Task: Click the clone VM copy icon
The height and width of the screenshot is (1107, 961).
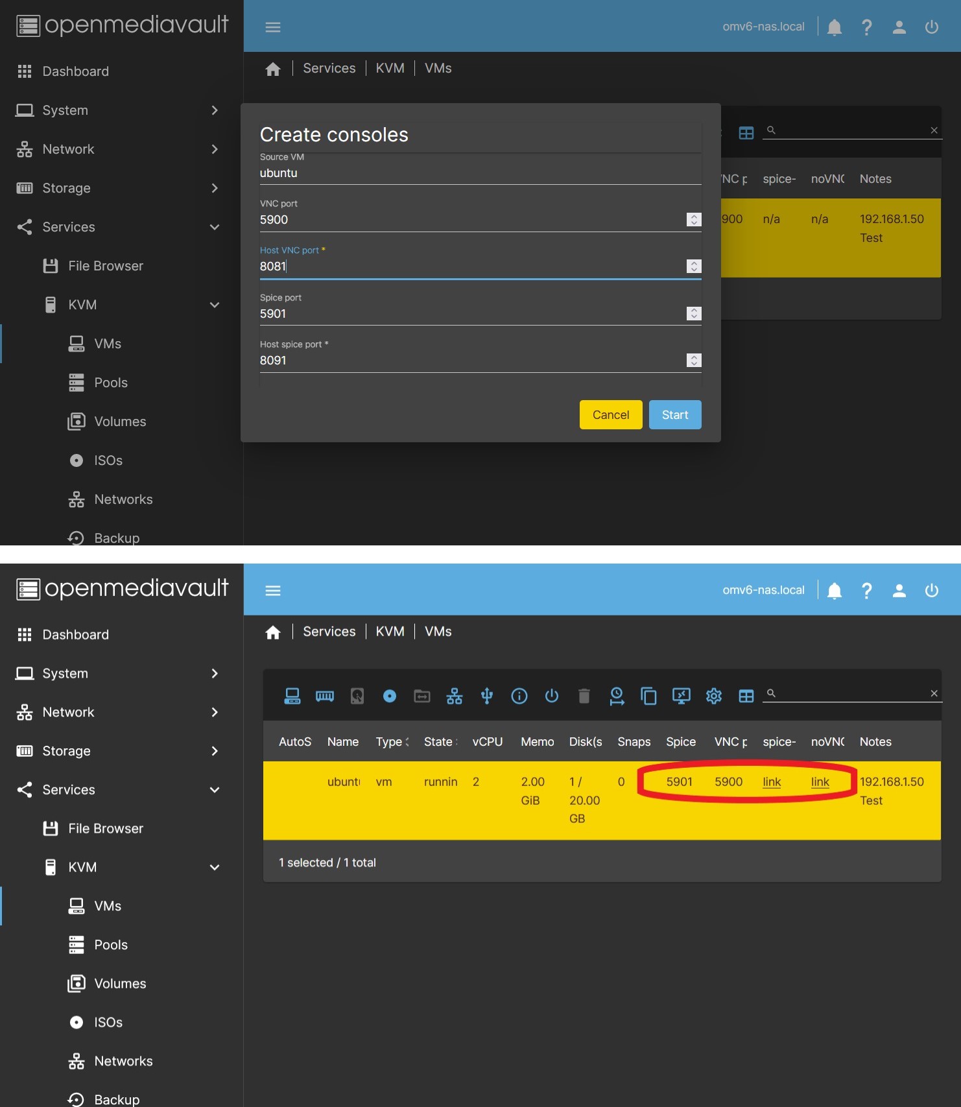Action: point(649,696)
